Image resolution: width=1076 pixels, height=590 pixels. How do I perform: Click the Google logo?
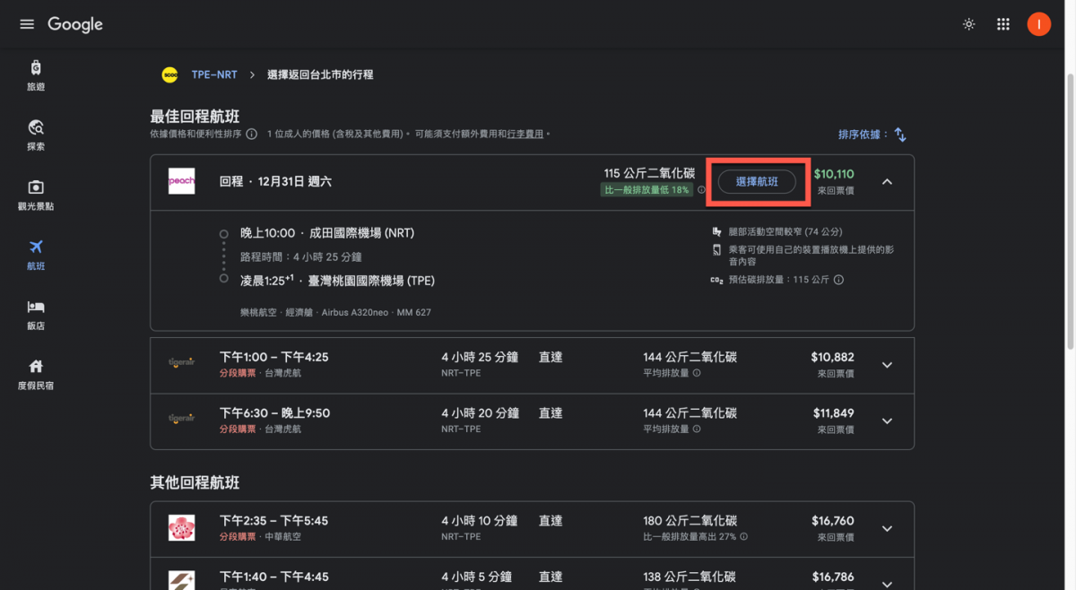click(x=75, y=24)
